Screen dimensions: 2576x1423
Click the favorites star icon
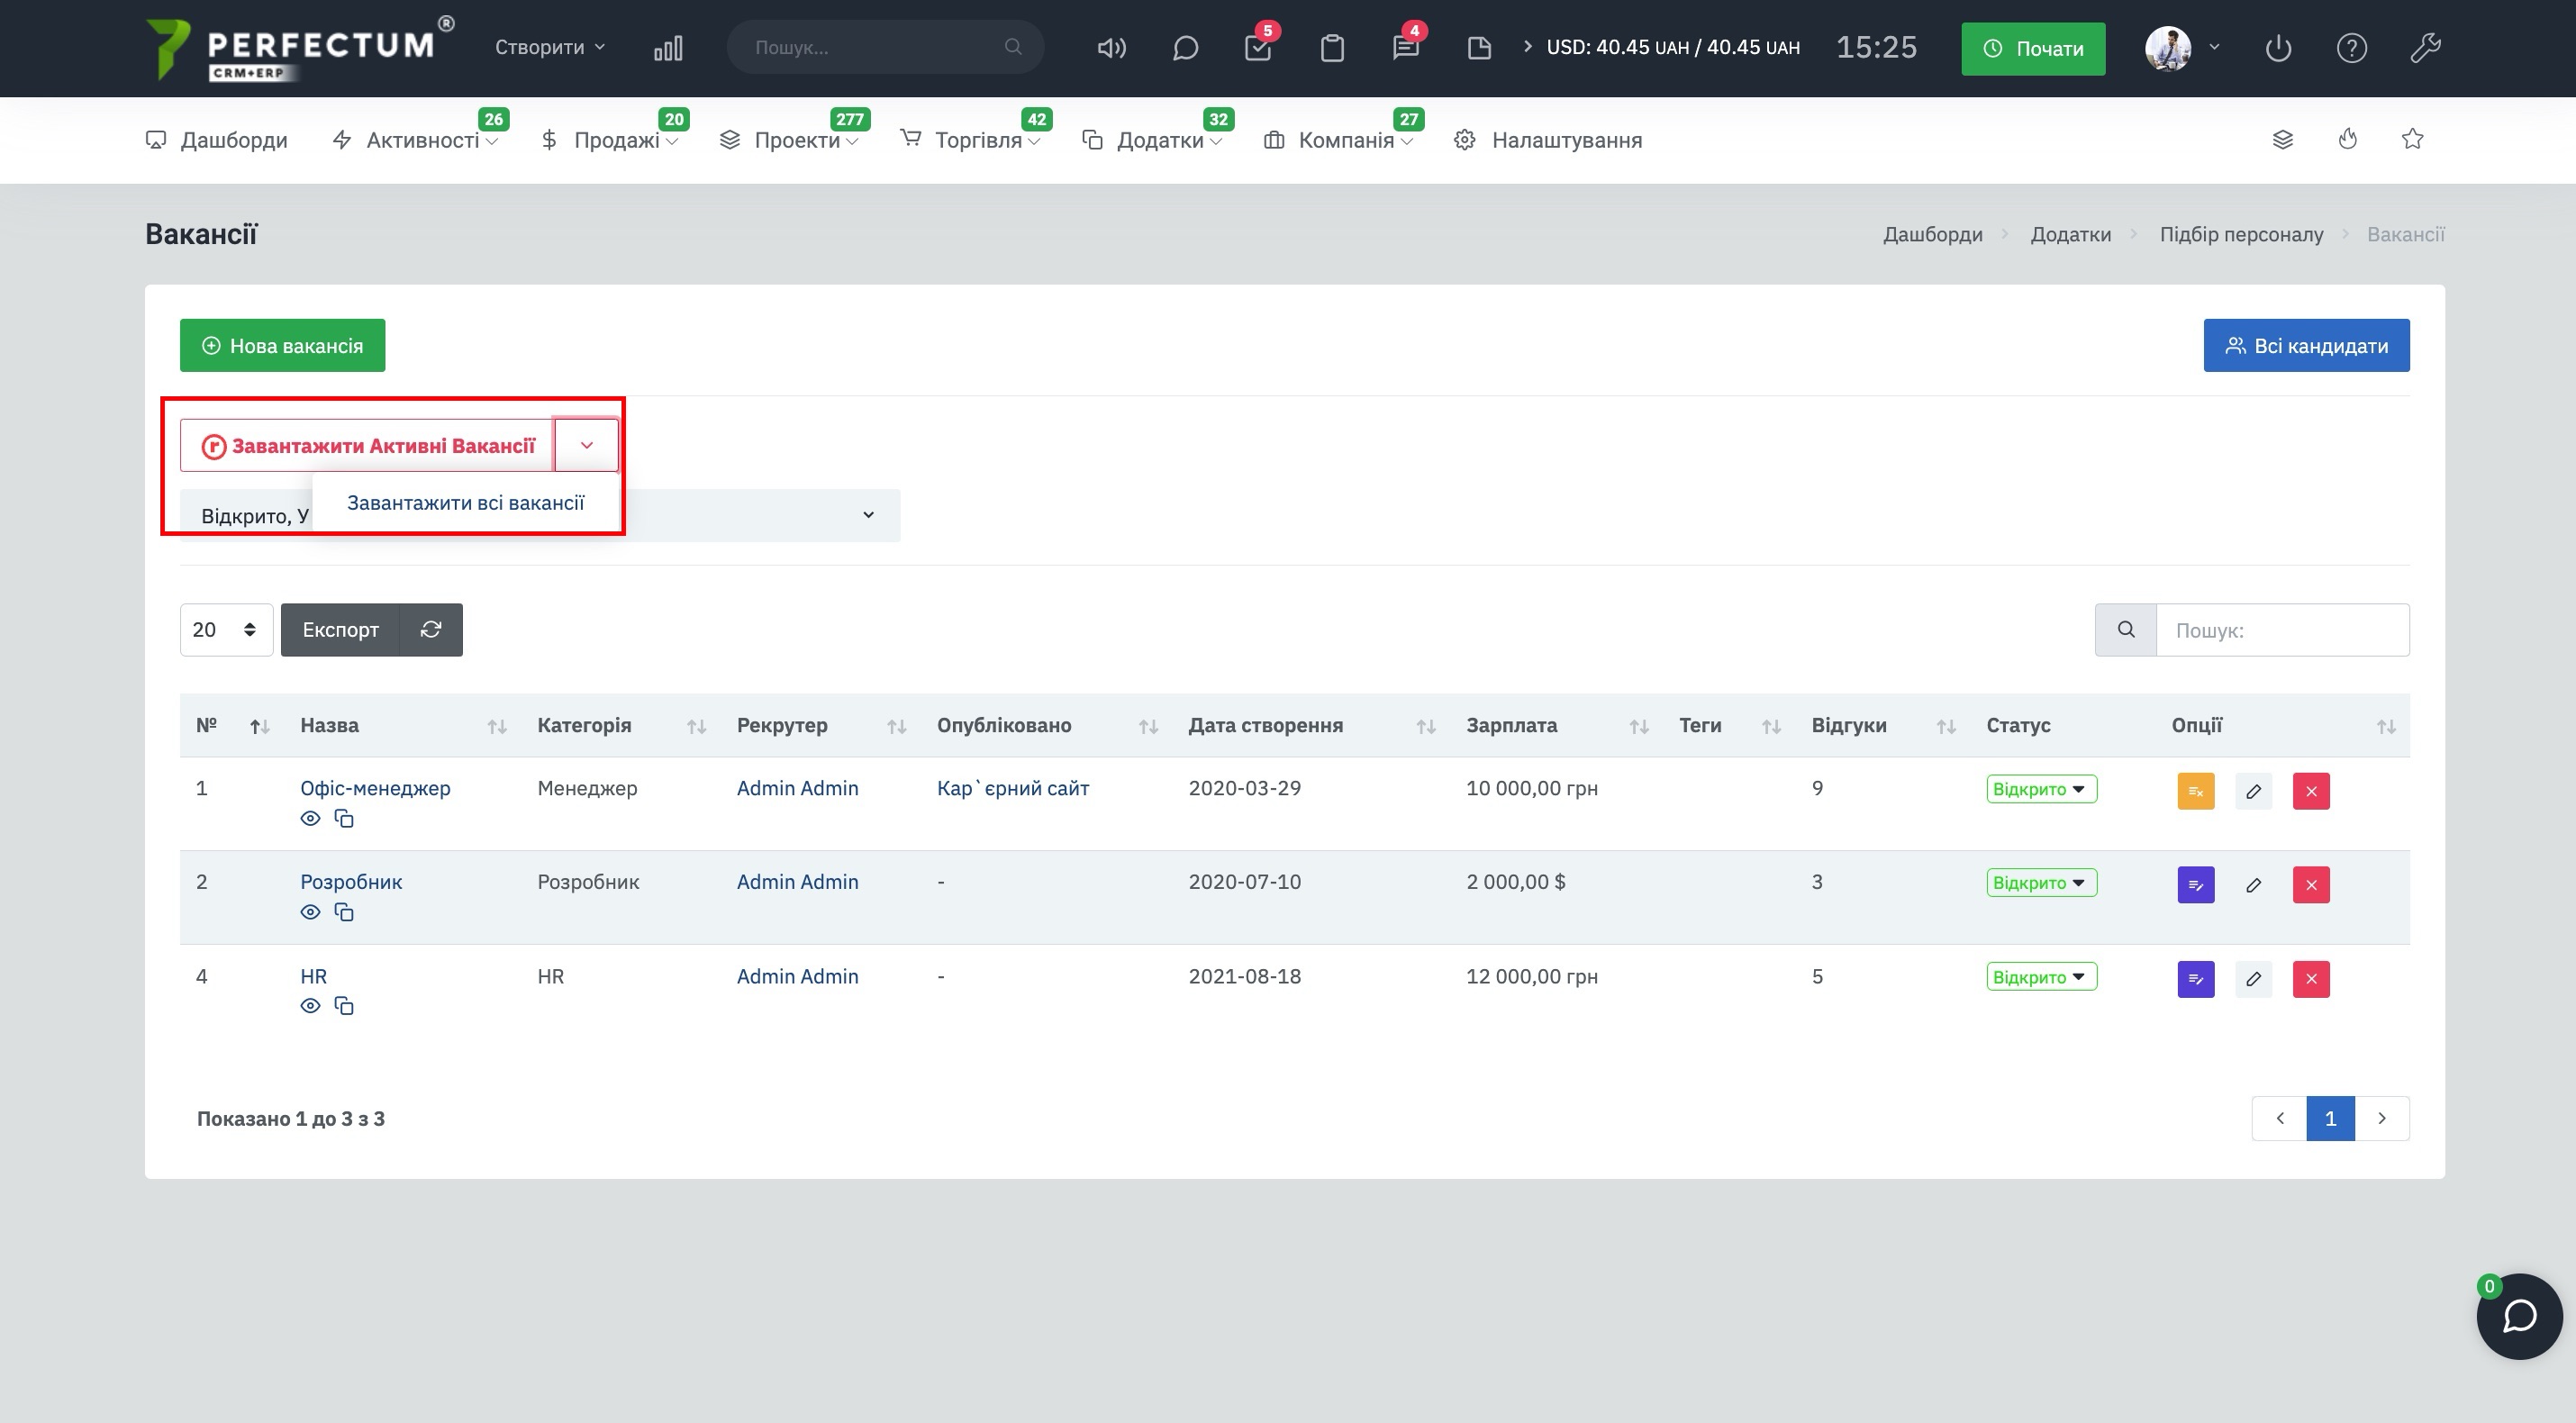pyautogui.click(x=2412, y=139)
